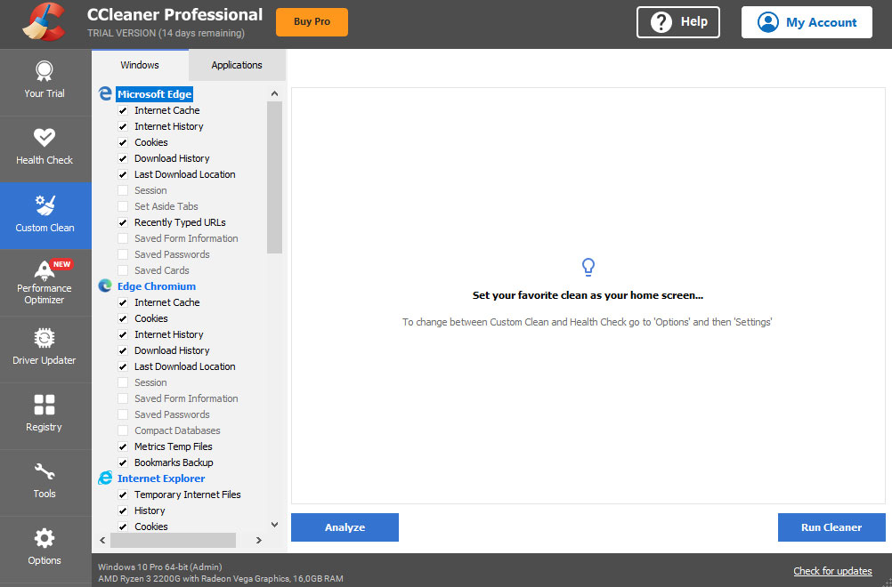The image size is (892, 587).
Task: Open Tools wrench icon
Action: point(45,471)
